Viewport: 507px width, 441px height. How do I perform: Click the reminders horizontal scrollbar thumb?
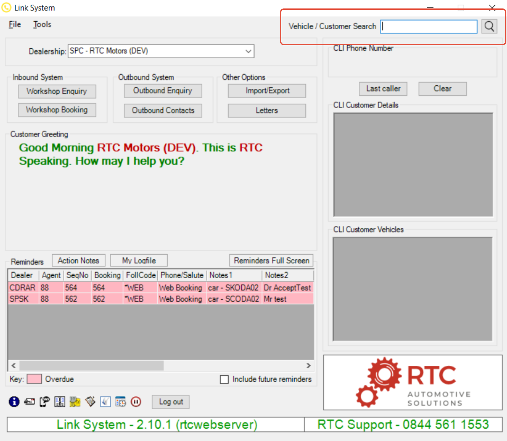(x=91, y=365)
